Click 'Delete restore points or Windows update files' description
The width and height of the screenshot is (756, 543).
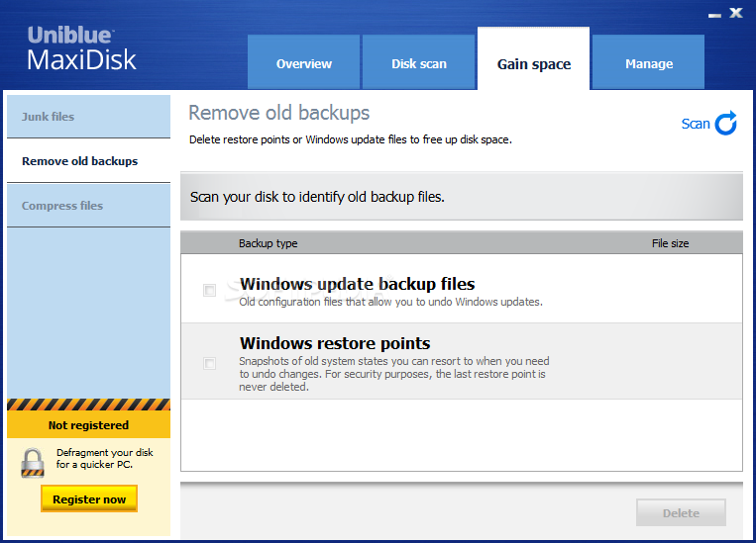pyautogui.click(x=351, y=139)
